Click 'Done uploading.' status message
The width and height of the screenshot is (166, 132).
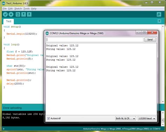point(13,108)
